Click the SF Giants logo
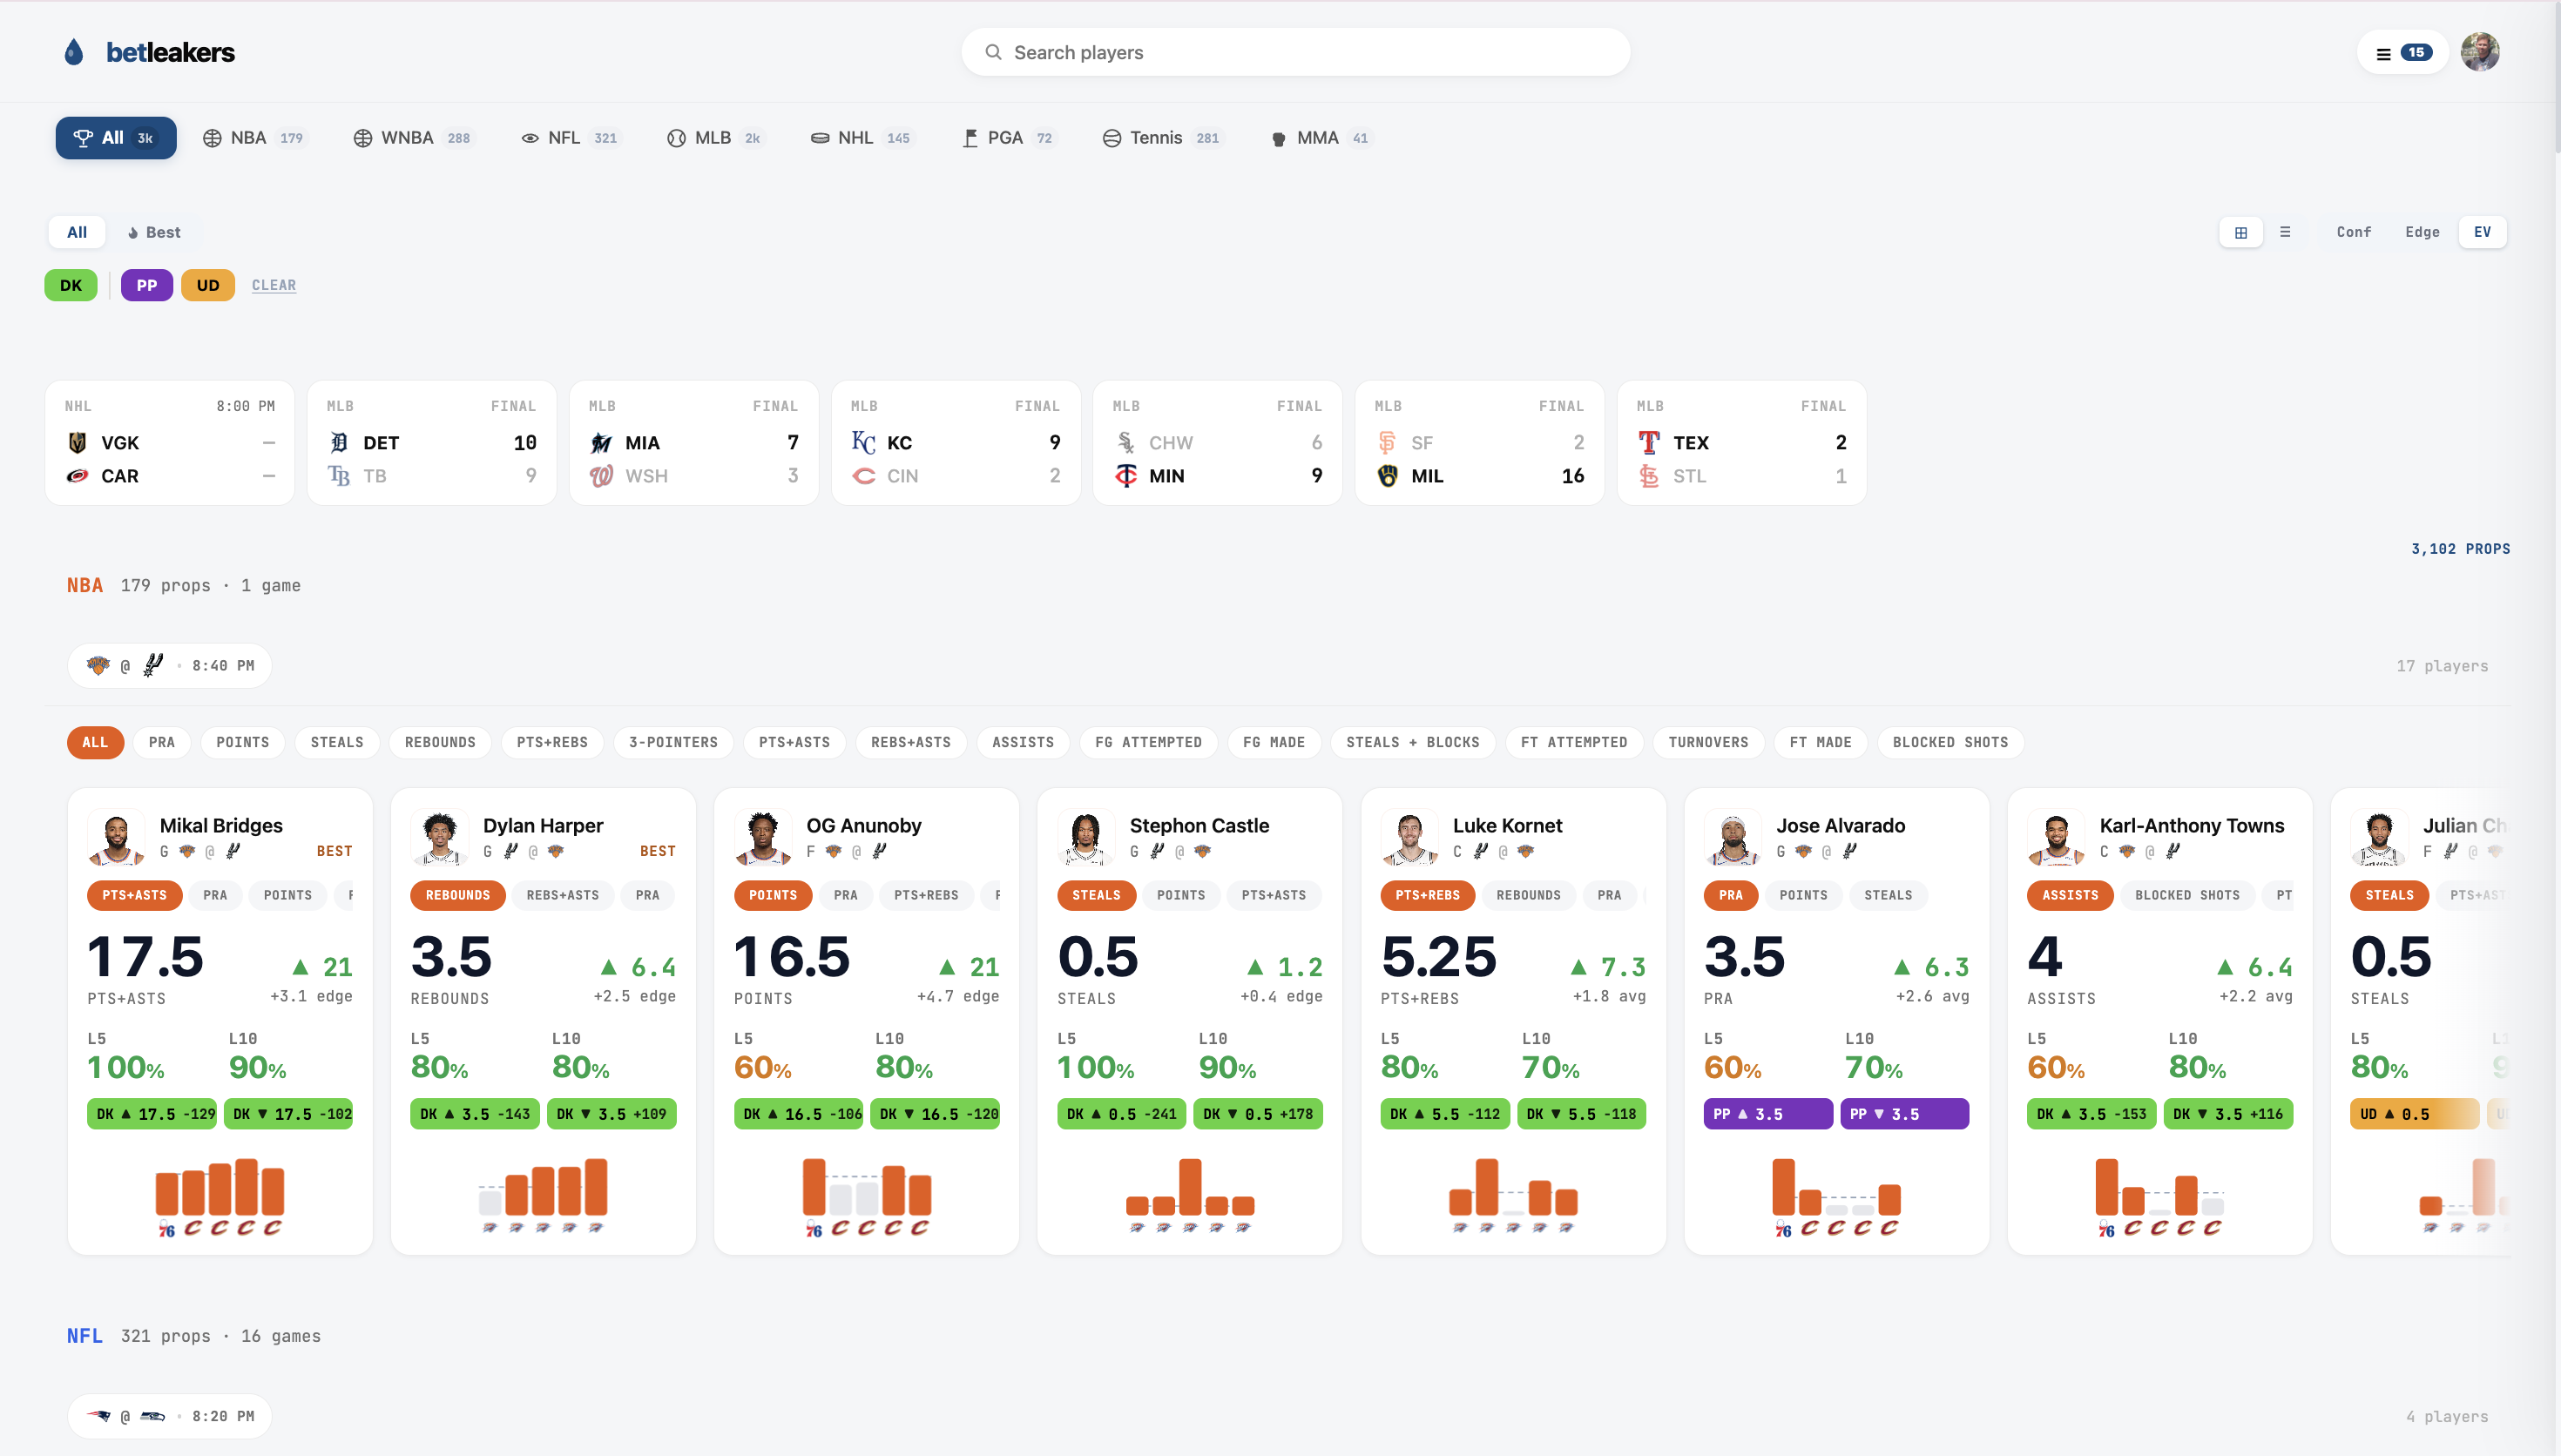2561x1456 pixels. click(x=1387, y=443)
